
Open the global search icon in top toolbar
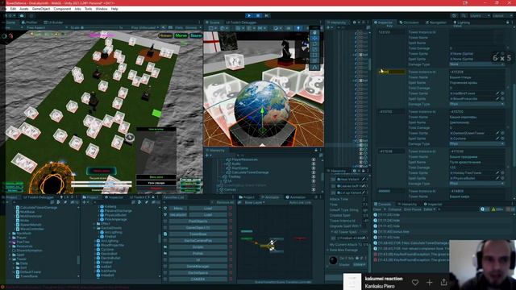click(464, 15)
